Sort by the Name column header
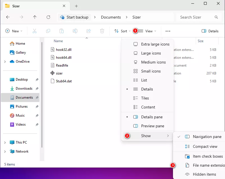 58,41
